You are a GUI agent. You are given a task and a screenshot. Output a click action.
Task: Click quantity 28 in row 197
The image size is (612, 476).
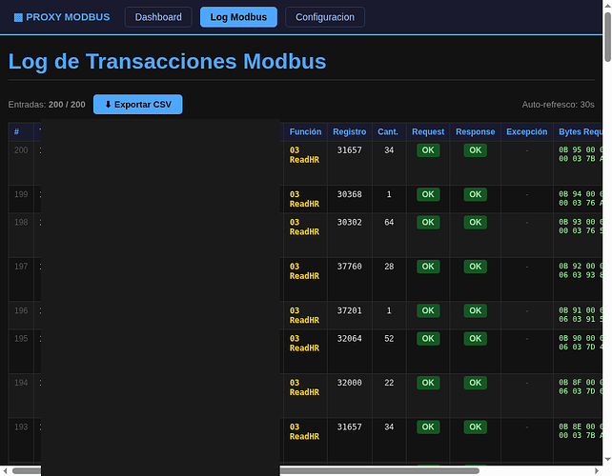tap(389, 267)
